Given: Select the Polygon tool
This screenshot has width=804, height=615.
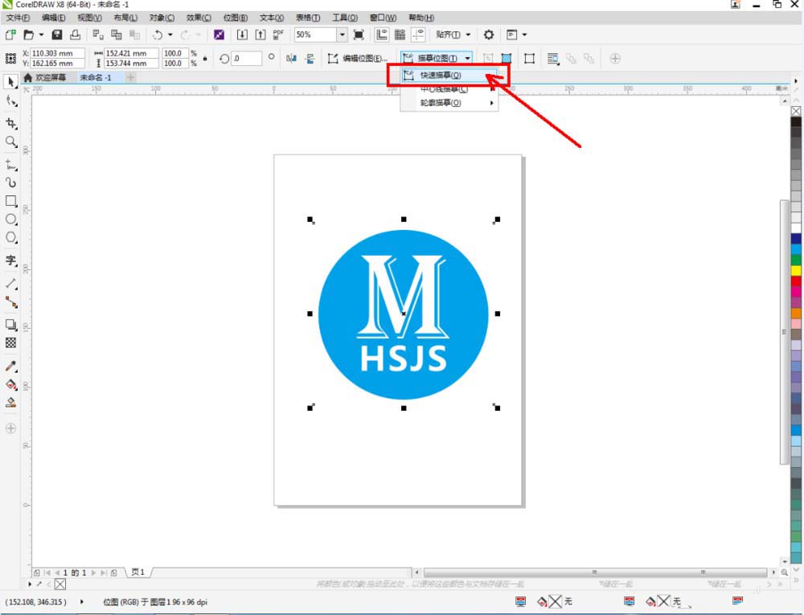Looking at the screenshot, I should pyautogui.click(x=10, y=238).
